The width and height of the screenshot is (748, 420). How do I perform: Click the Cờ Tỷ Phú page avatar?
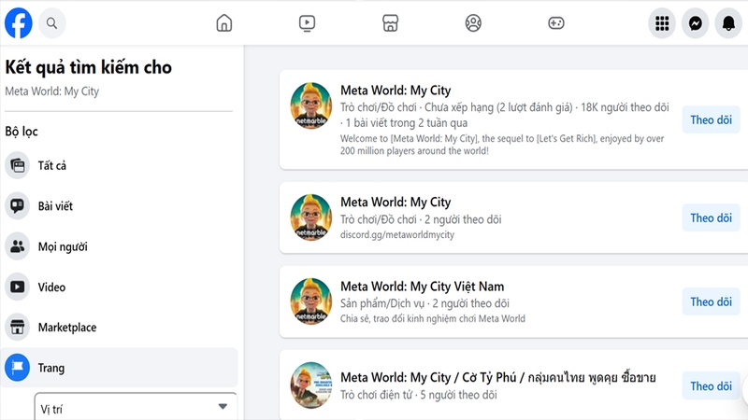(311, 385)
